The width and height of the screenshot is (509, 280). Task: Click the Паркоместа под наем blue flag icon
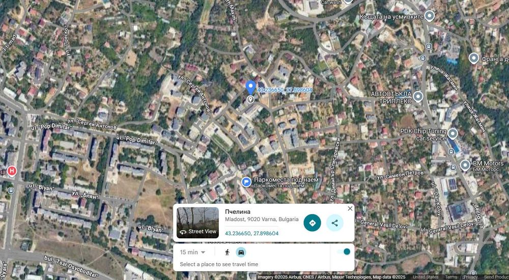246,182
